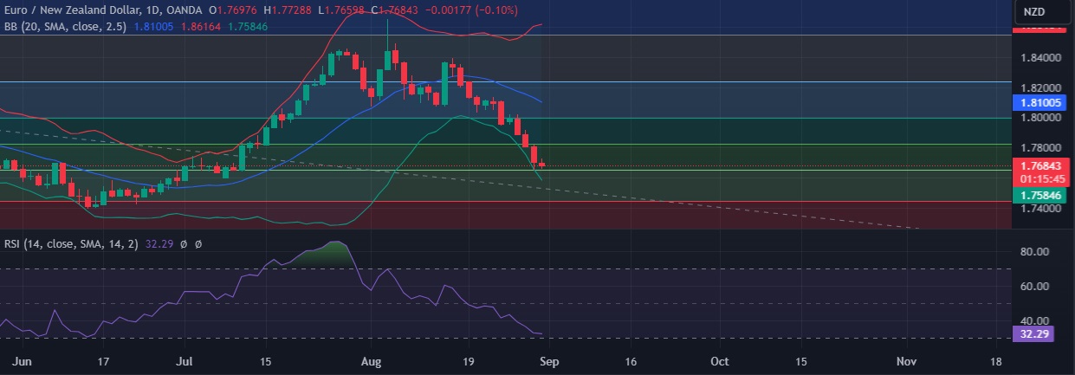This screenshot has width=1075, height=375.
Task: Click the blue 1.81005 value in the BB legend
Action: (156, 28)
